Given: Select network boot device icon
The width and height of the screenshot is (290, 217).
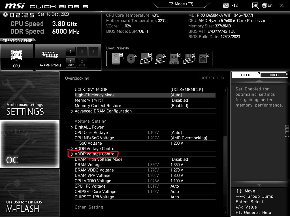Looking at the screenshot, I should point(204,58).
